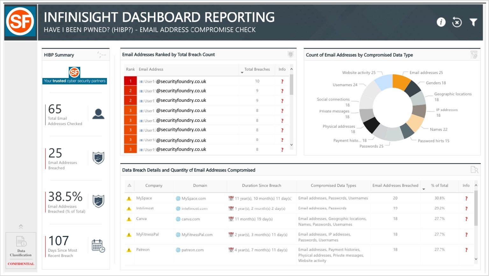Click the search icon in Data Breach Details panel
The image size is (489, 276).
coord(474,170)
